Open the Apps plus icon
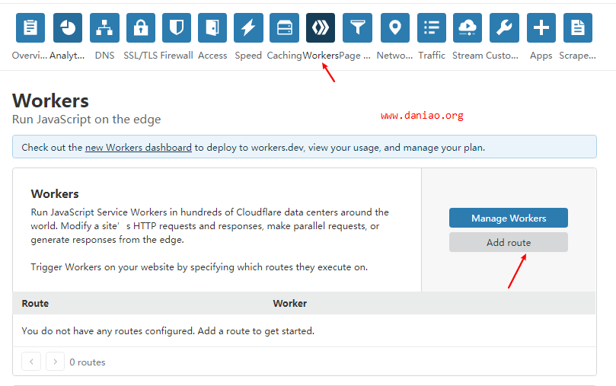 pos(541,28)
